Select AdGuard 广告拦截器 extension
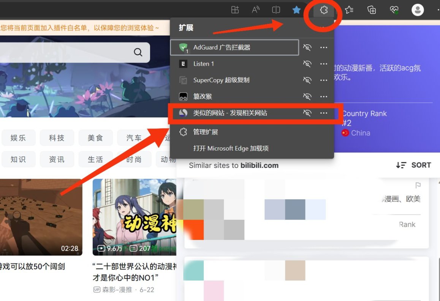Image resolution: width=440 pixels, height=301 pixels. (234, 48)
